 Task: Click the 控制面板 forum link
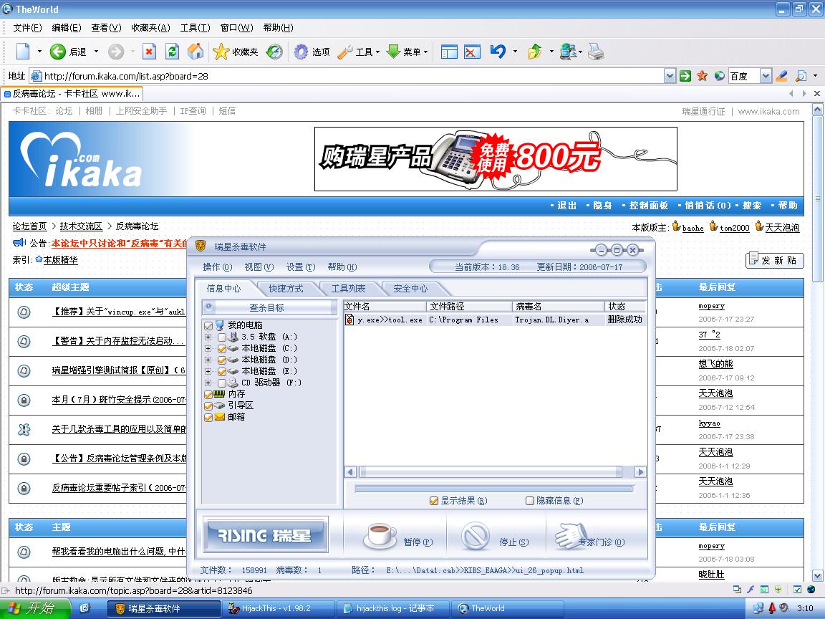[x=648, y=206]
